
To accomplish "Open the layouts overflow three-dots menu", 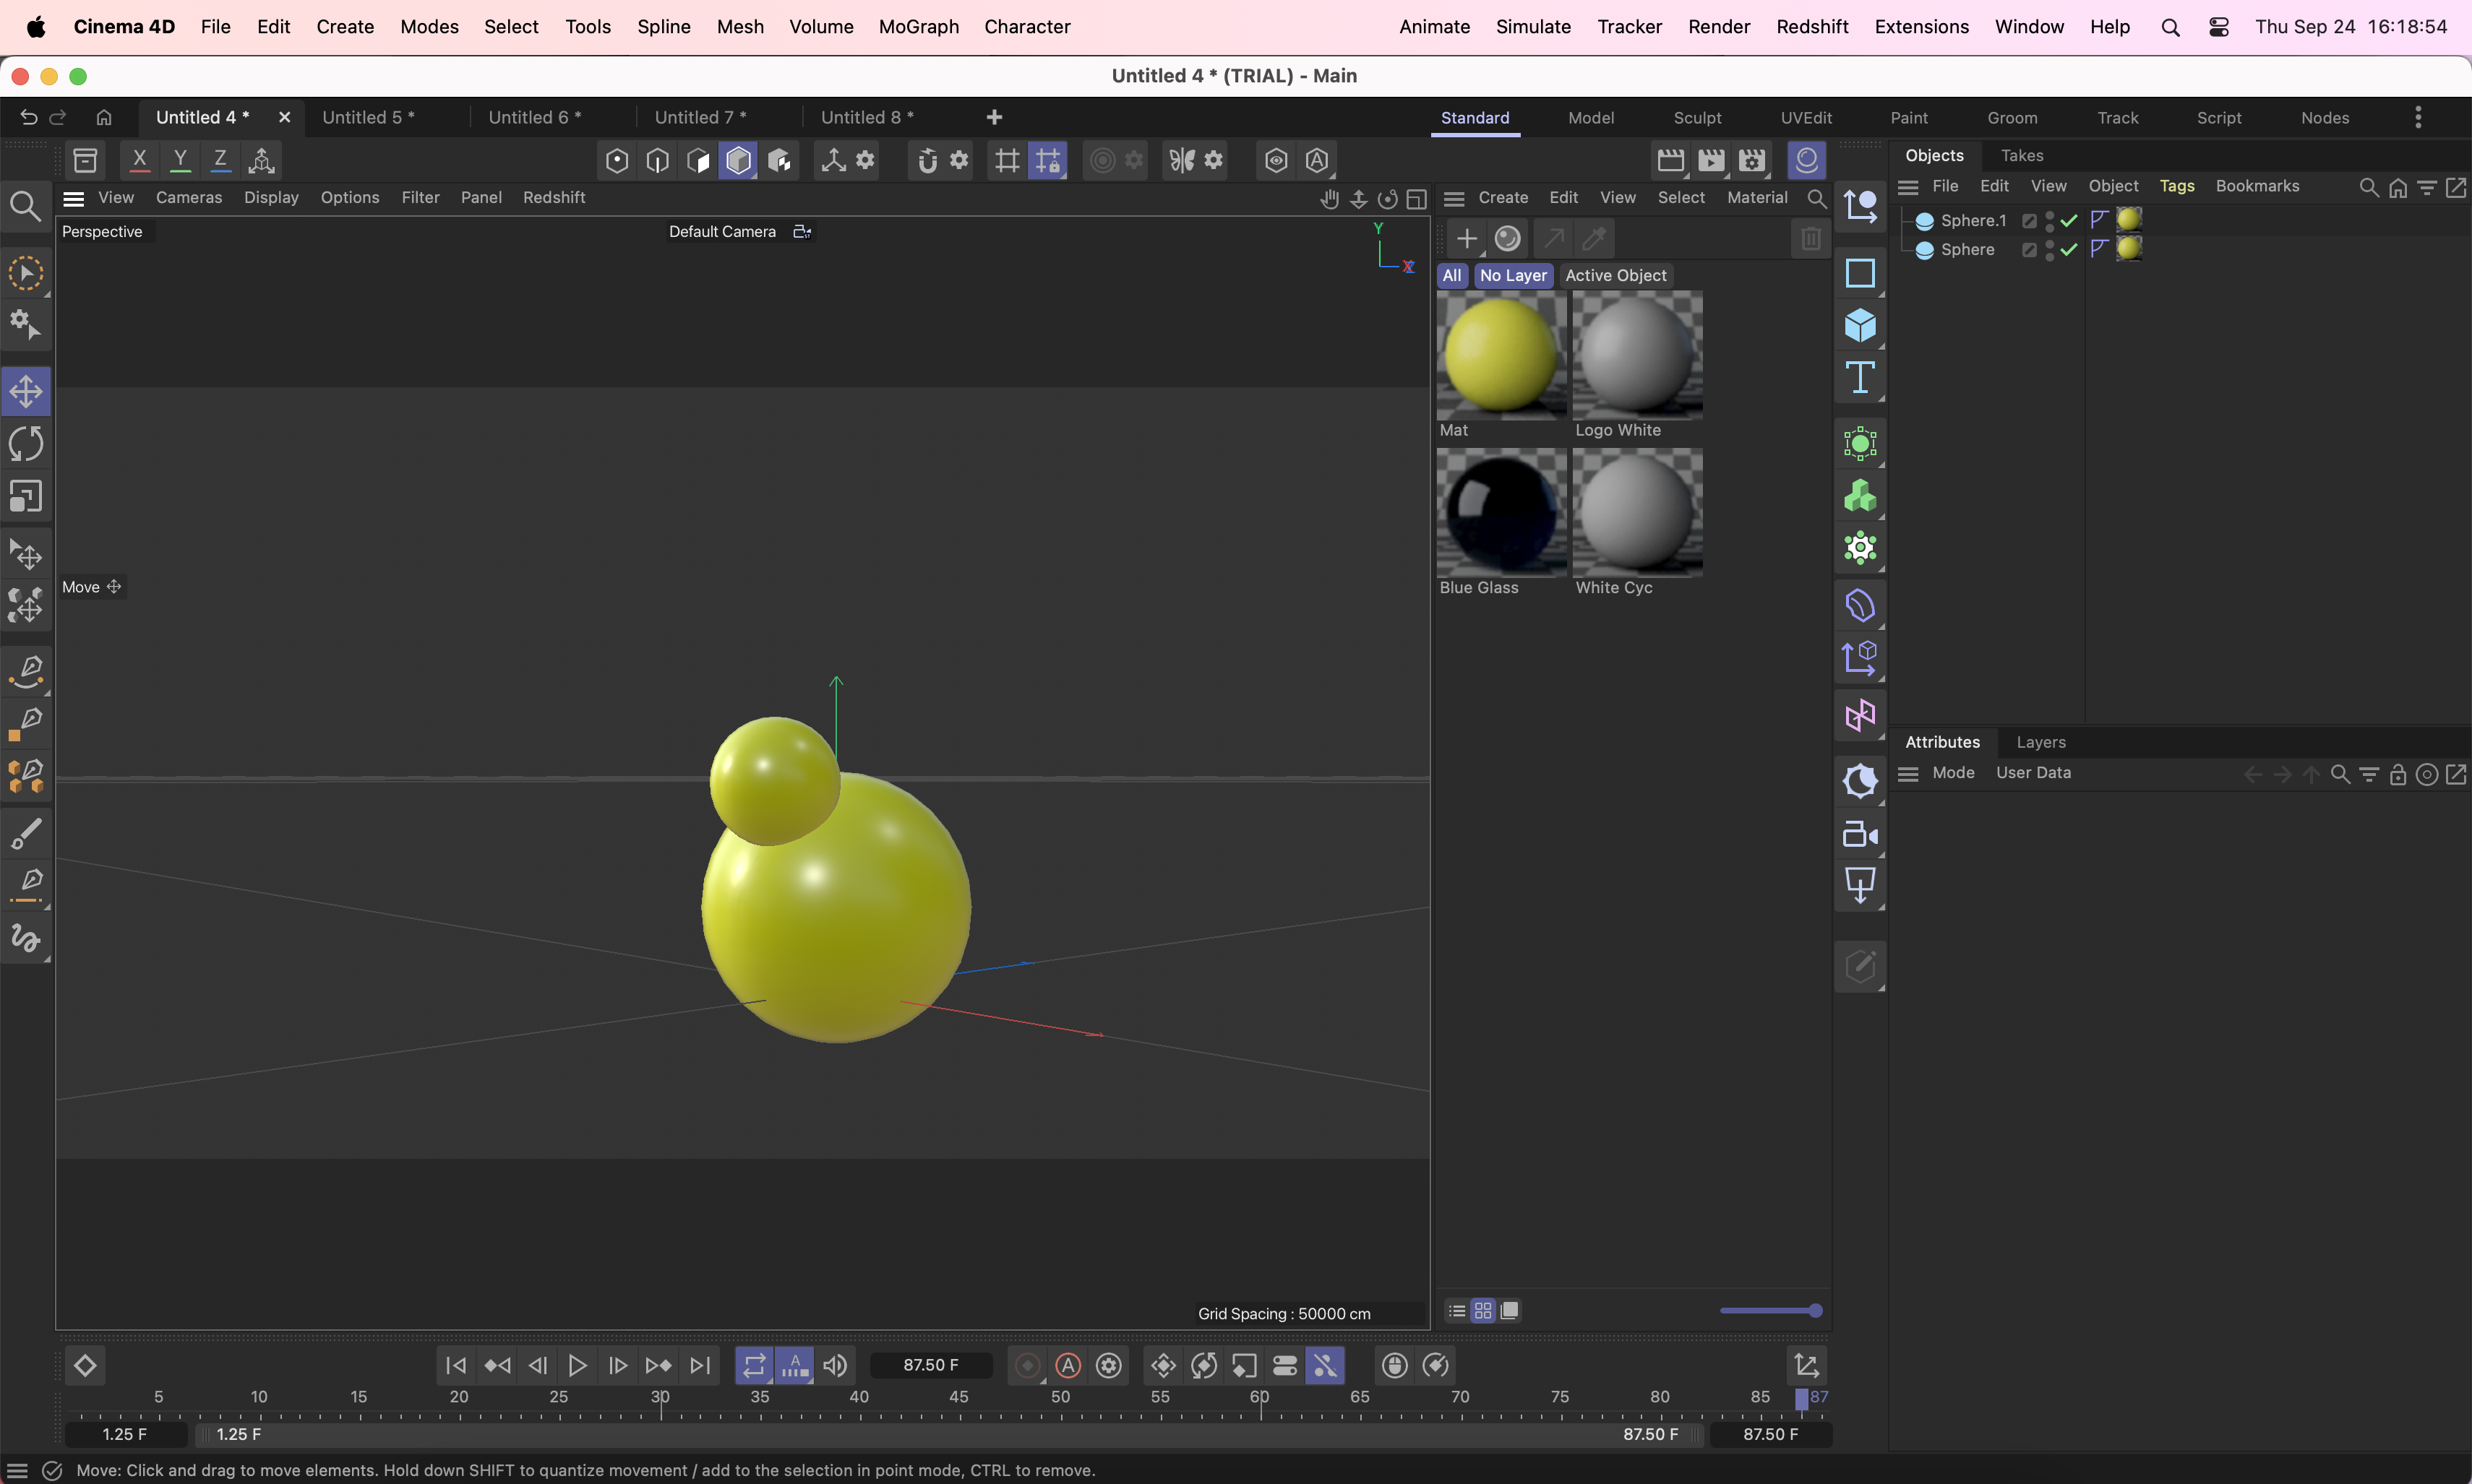I will tap(2418, 117).
